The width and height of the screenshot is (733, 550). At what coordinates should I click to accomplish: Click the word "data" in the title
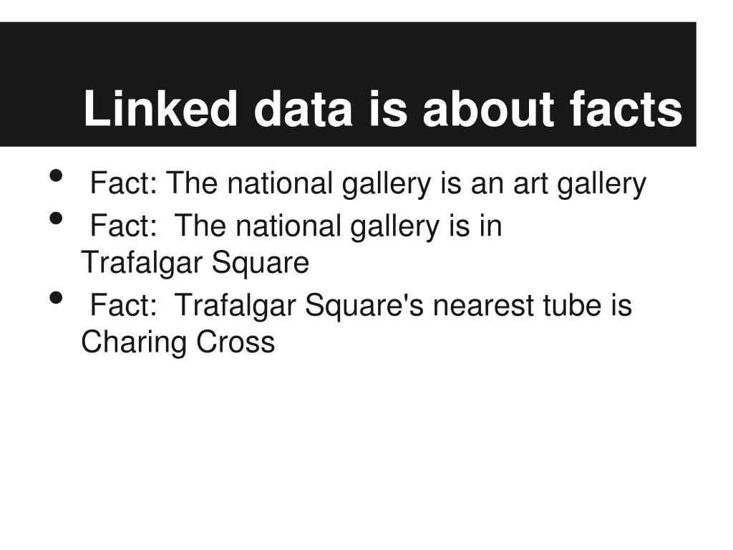click(x=303, y=109)
